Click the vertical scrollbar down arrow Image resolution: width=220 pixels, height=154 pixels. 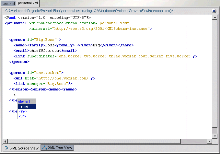[x=214, y=136]
